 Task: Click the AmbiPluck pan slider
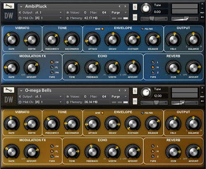154,19
